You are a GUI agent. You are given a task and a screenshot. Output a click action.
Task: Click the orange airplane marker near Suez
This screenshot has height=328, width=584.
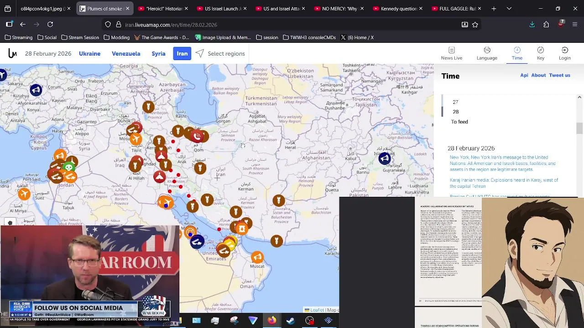tap(24, 194)
